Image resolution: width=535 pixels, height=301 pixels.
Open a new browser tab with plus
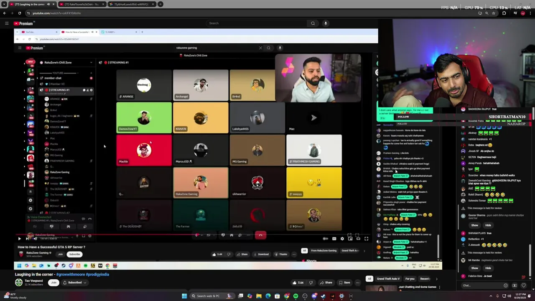pyautogui.click(x=160, y=4)
